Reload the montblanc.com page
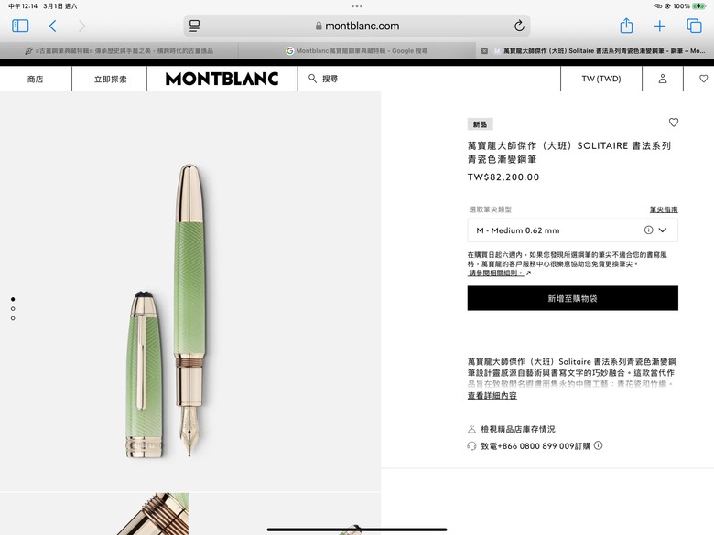Viewport: 714px width, 535px height. point(519,26)
